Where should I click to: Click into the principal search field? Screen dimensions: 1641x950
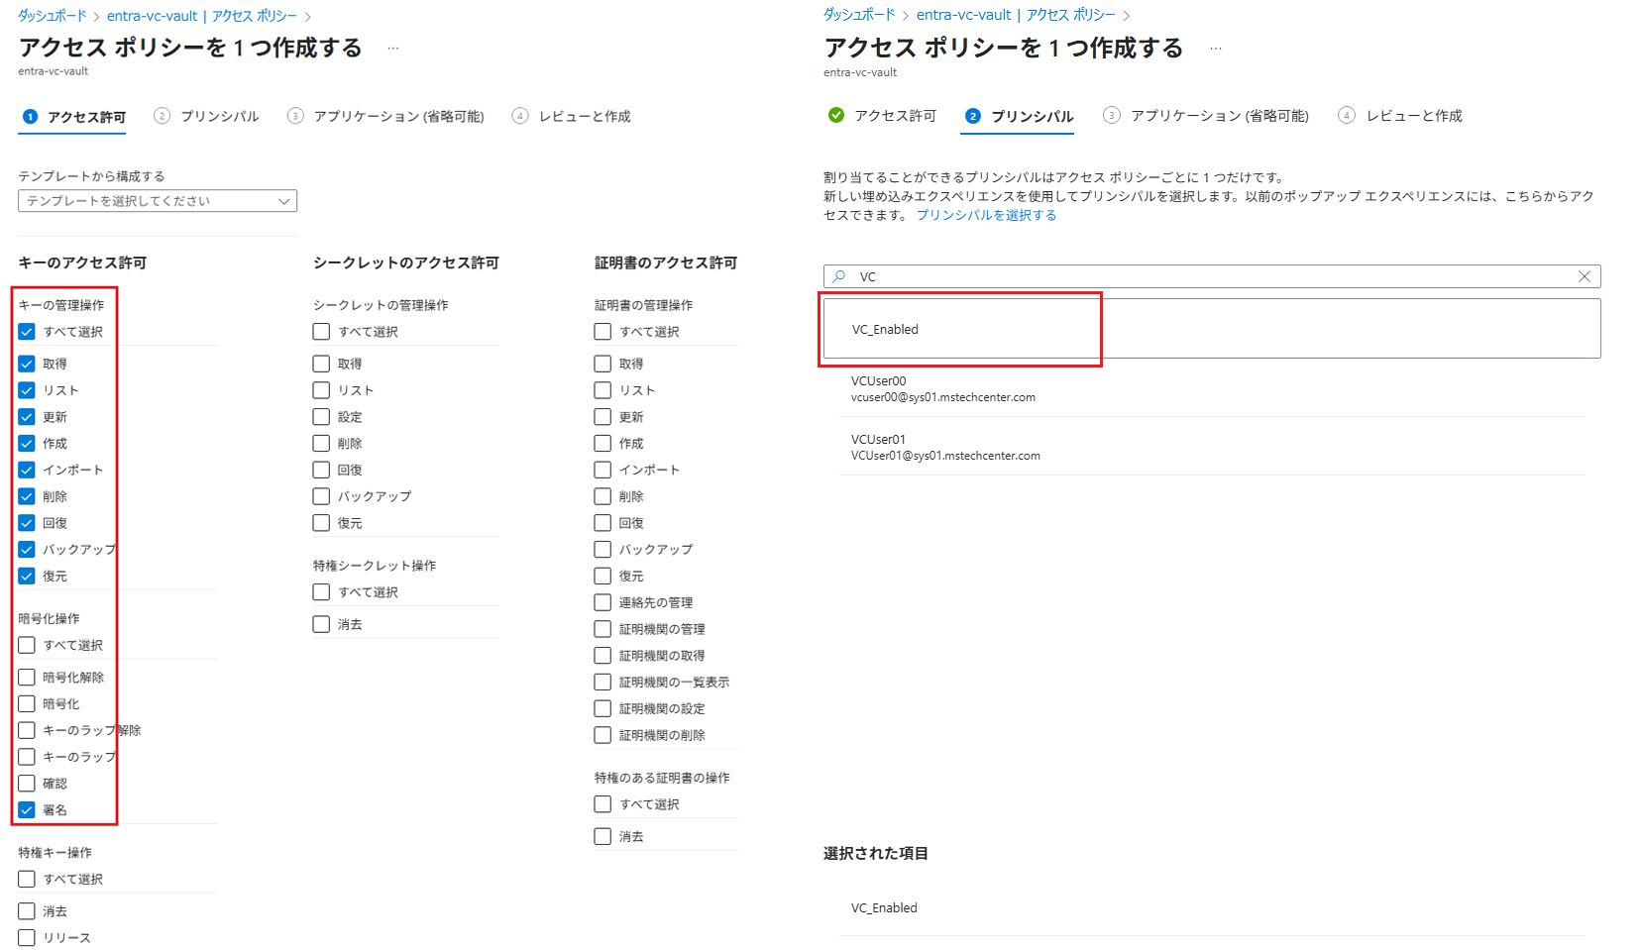click(x=1209, y=276)
